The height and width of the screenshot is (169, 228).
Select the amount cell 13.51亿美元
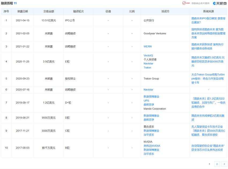click(x=48, y=20)
